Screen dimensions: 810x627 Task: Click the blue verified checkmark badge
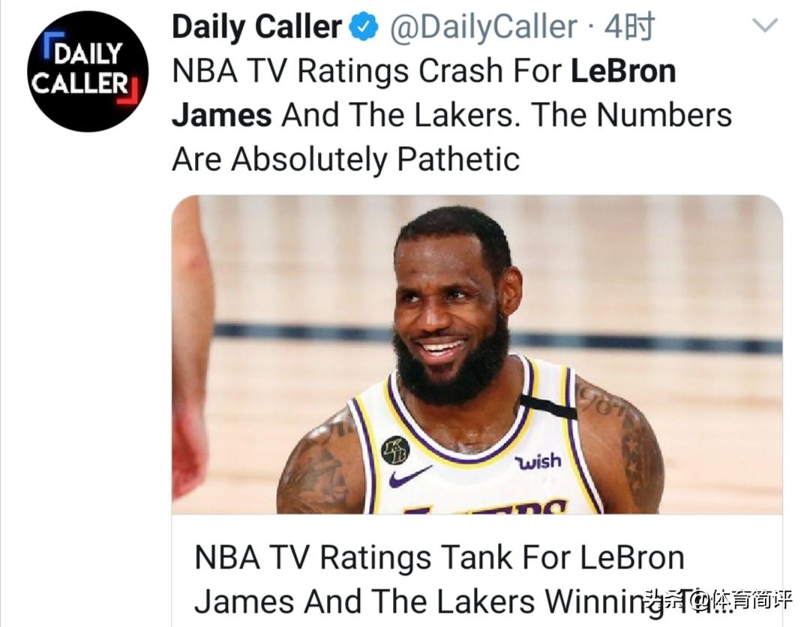coord(366,28)
